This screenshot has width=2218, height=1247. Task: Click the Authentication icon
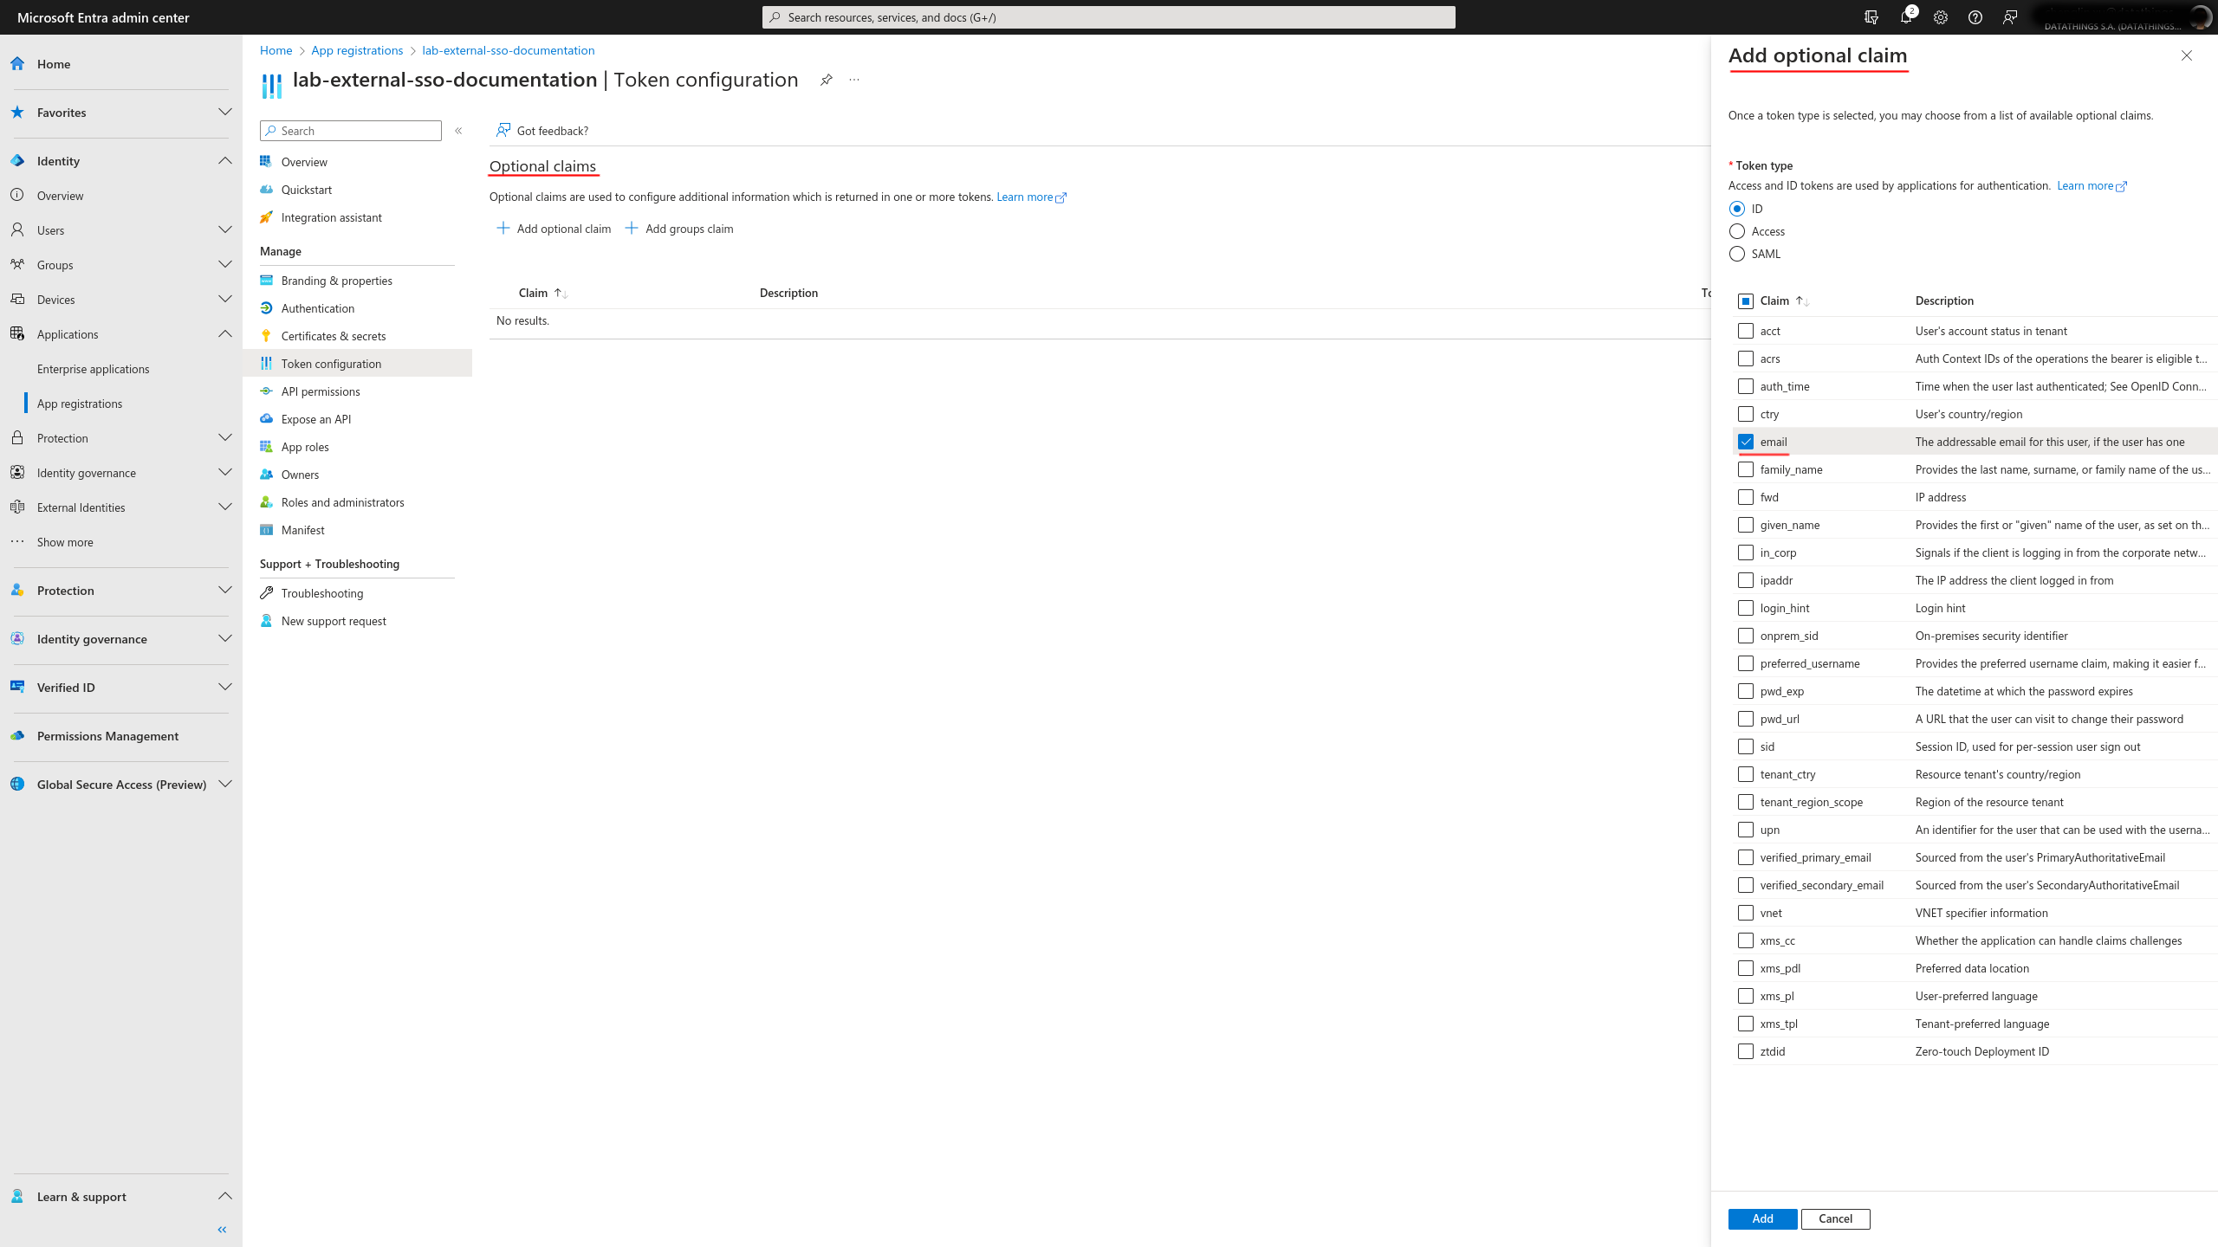click(x=266, y=308)
